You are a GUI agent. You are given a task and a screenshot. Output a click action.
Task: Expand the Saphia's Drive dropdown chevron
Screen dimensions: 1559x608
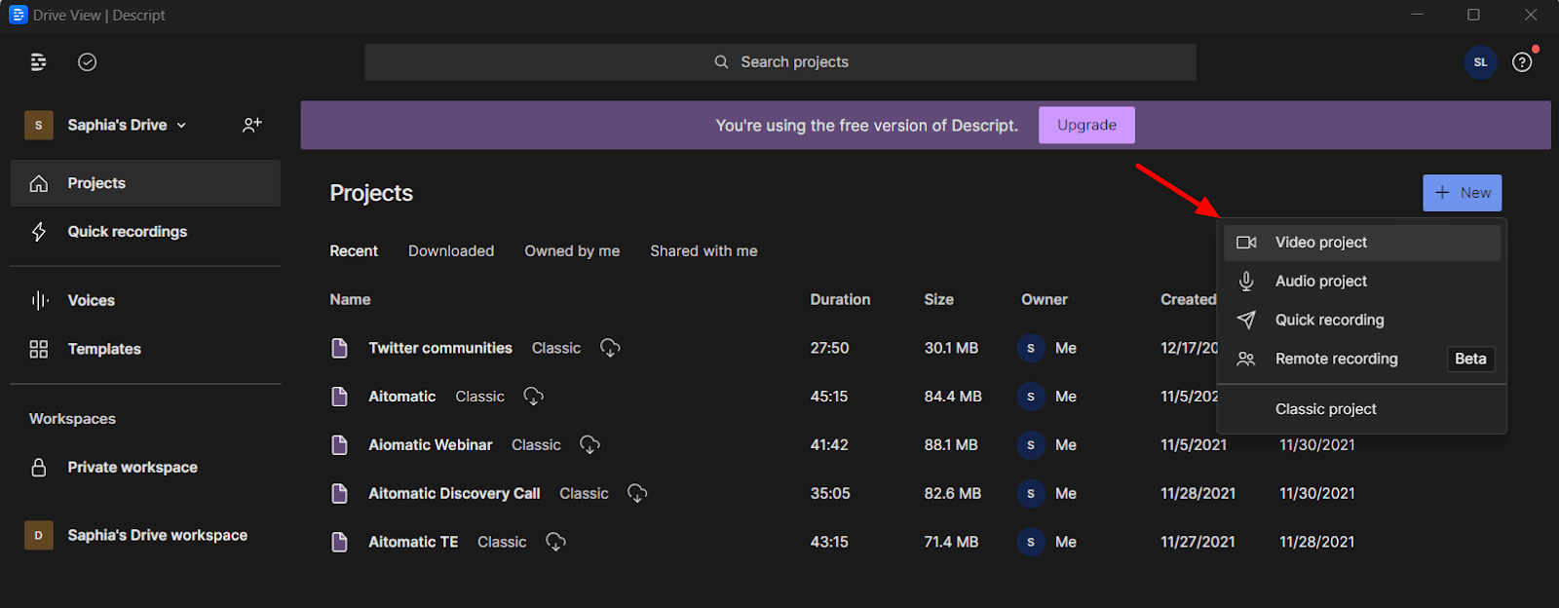(x=181, y=126)
